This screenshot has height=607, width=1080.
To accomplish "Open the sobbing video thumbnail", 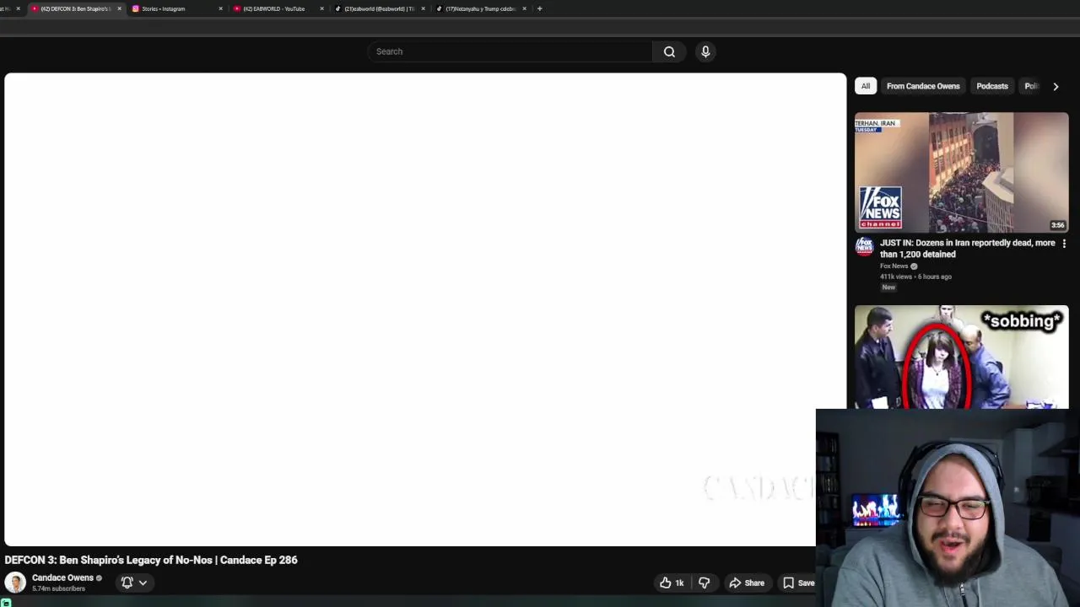I will click(x=961, y=357).
